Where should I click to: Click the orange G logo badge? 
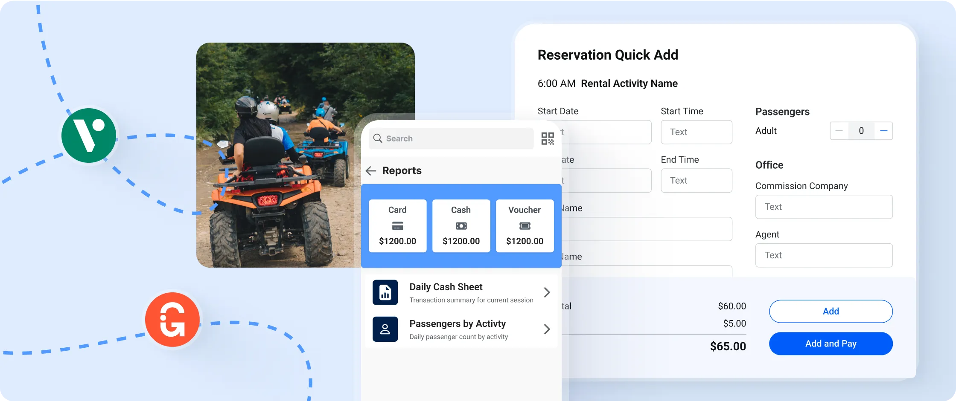click(x=172, y=320)
